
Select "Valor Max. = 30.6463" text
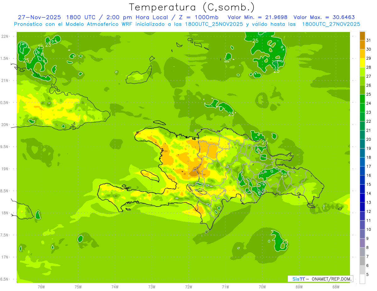tap(324, 17)
